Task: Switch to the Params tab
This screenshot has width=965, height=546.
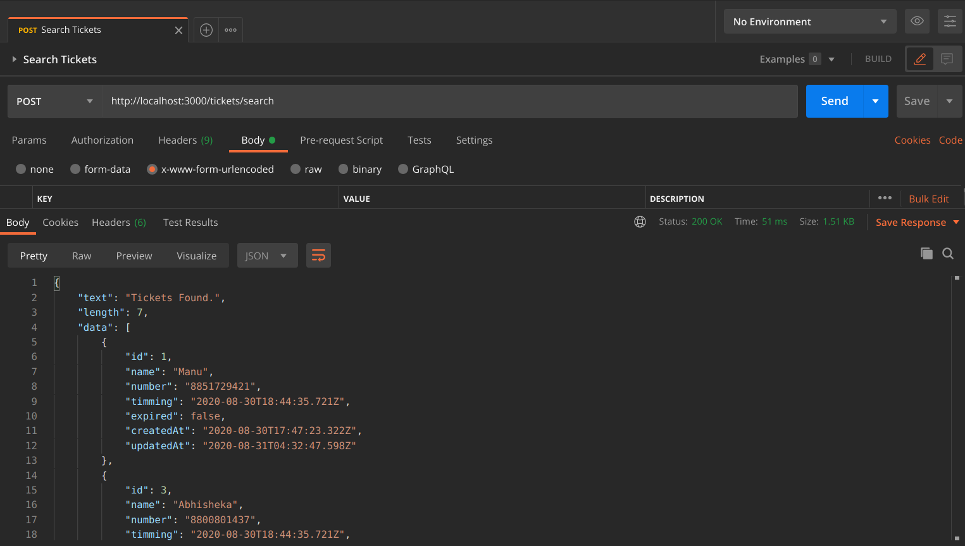Action: click(x=29, y=140)
